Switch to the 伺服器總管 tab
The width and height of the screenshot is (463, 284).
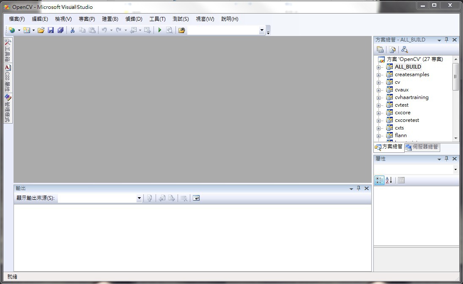[422, 147]
